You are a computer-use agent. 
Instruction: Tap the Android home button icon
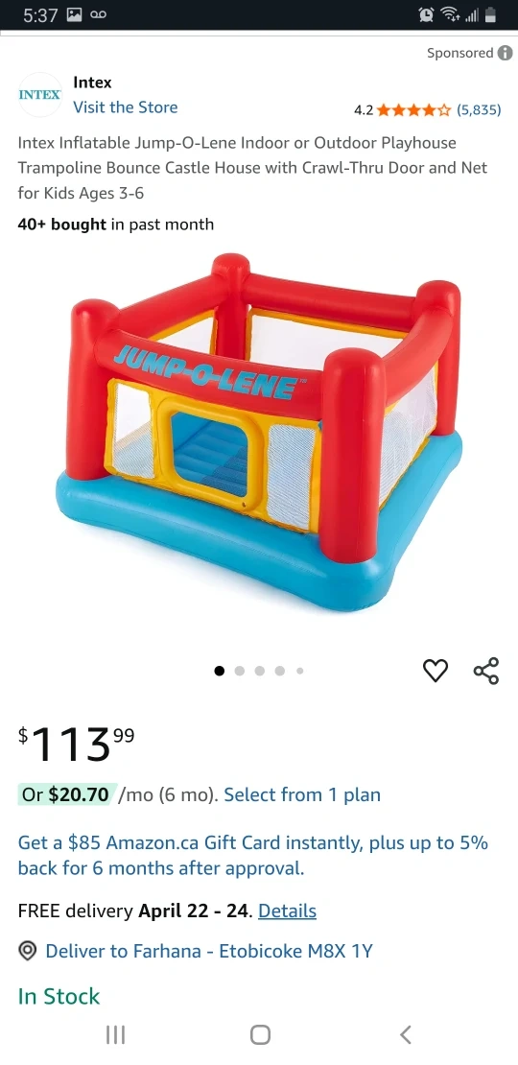[x=260, y=1034]
